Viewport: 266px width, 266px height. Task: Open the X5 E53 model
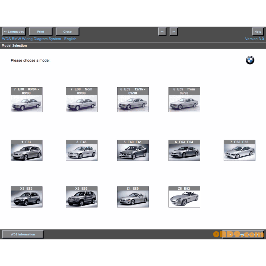click(81, 197)
